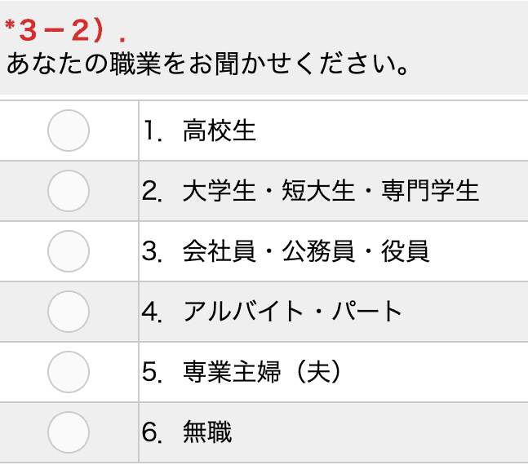Select radio button for 会社員・公務員・役員
Viewport: 528px width, 465px height.
pyautogui.click(x=69, y=251)
